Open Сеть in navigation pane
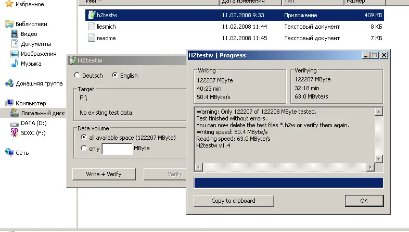 click(22, 153)
